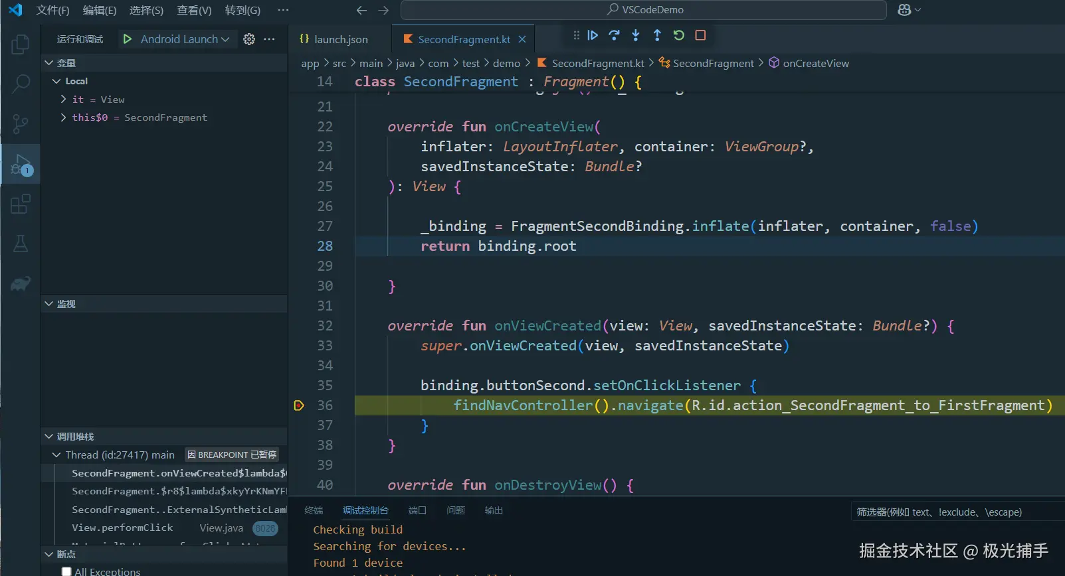This screenshot has width=1065, height=576.
Task: Toggle the All Exceptions breakpoint checkbox
Action: click(x=66, y=571)
